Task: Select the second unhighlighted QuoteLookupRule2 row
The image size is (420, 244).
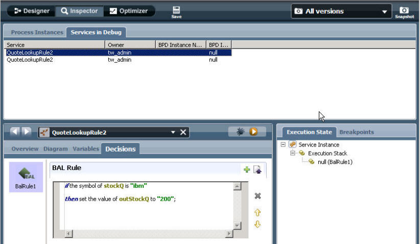Action: tap(118, 60)
